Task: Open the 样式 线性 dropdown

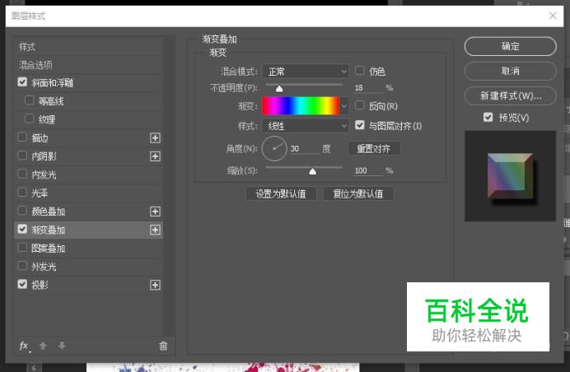Action: 306,126
